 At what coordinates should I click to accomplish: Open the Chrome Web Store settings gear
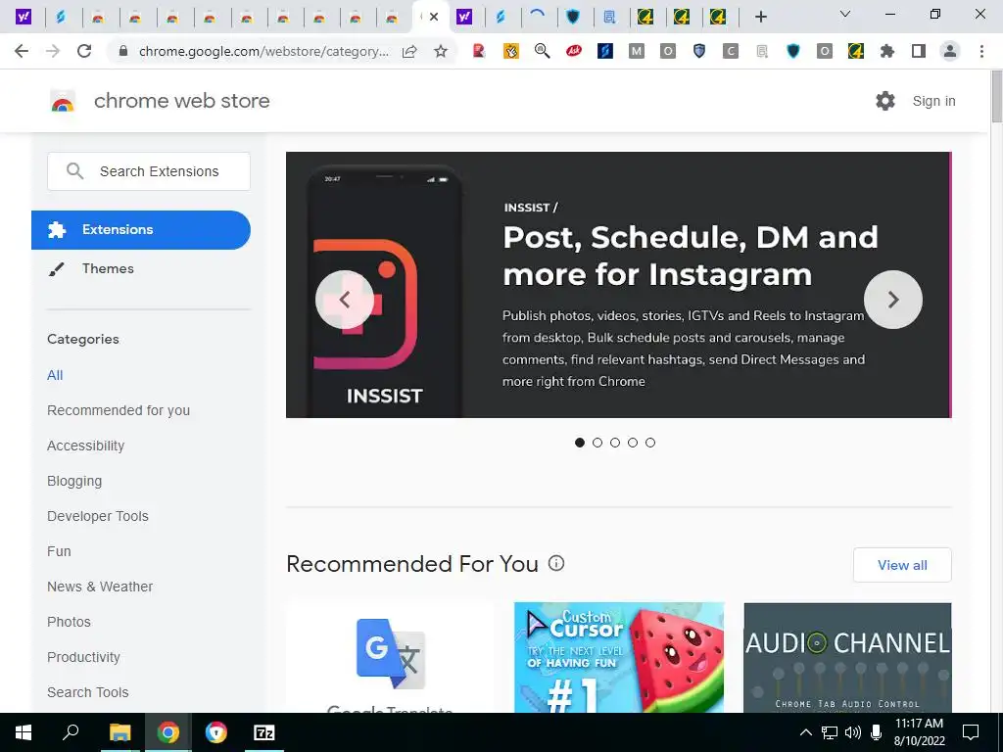[885, 101]
